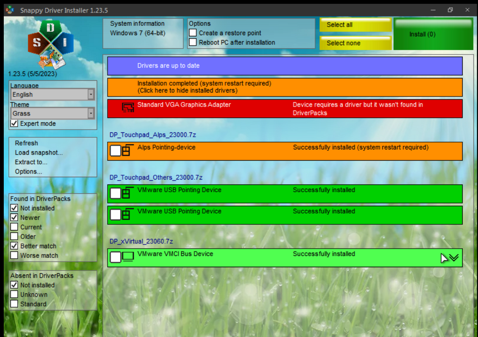Enable Reboot PC after installation
This screenshot has height=337, width=478.
coord(192,42)
